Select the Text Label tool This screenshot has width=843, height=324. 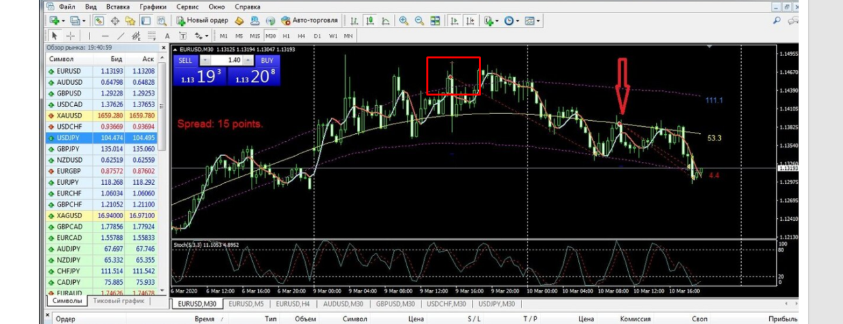tap(183, 36)
